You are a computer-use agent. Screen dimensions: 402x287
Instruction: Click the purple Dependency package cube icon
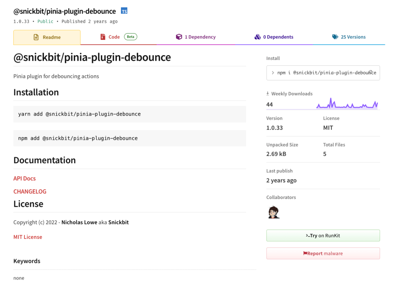point(178,37)
